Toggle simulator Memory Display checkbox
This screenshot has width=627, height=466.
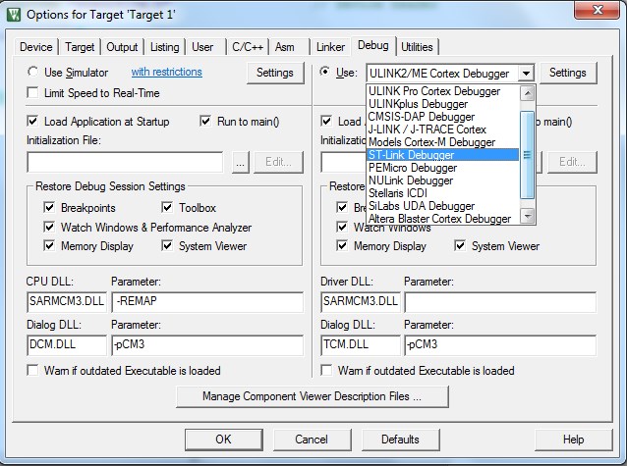[x=49, y=245]
